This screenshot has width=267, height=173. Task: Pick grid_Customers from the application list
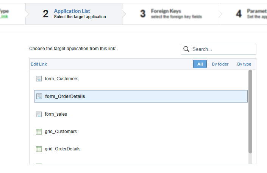pyautogui.click(x=61, y=132)
